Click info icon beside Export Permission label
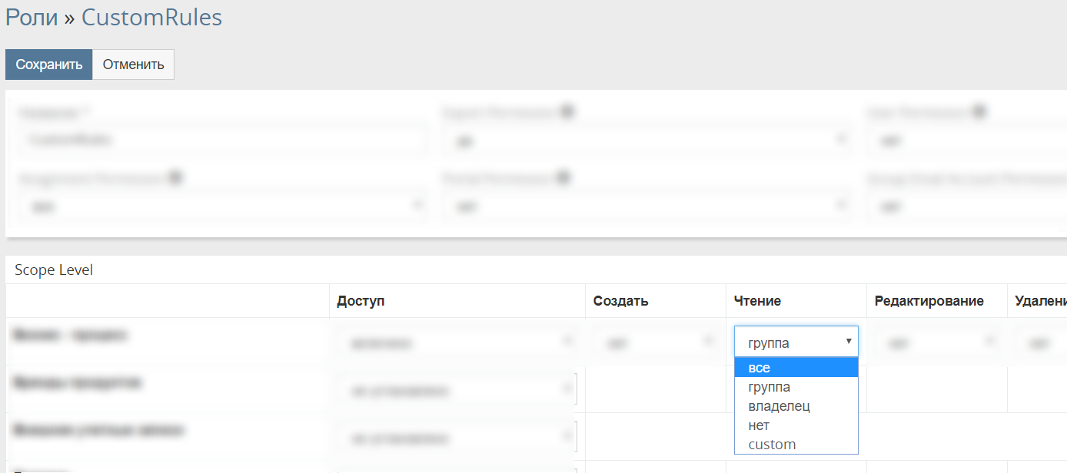Screen dimensions: 1067x473 click(567, 112)
